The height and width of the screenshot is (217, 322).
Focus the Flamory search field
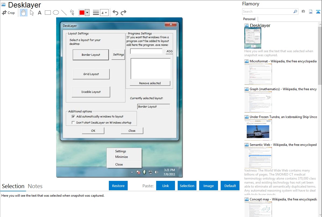coord(268,12)
